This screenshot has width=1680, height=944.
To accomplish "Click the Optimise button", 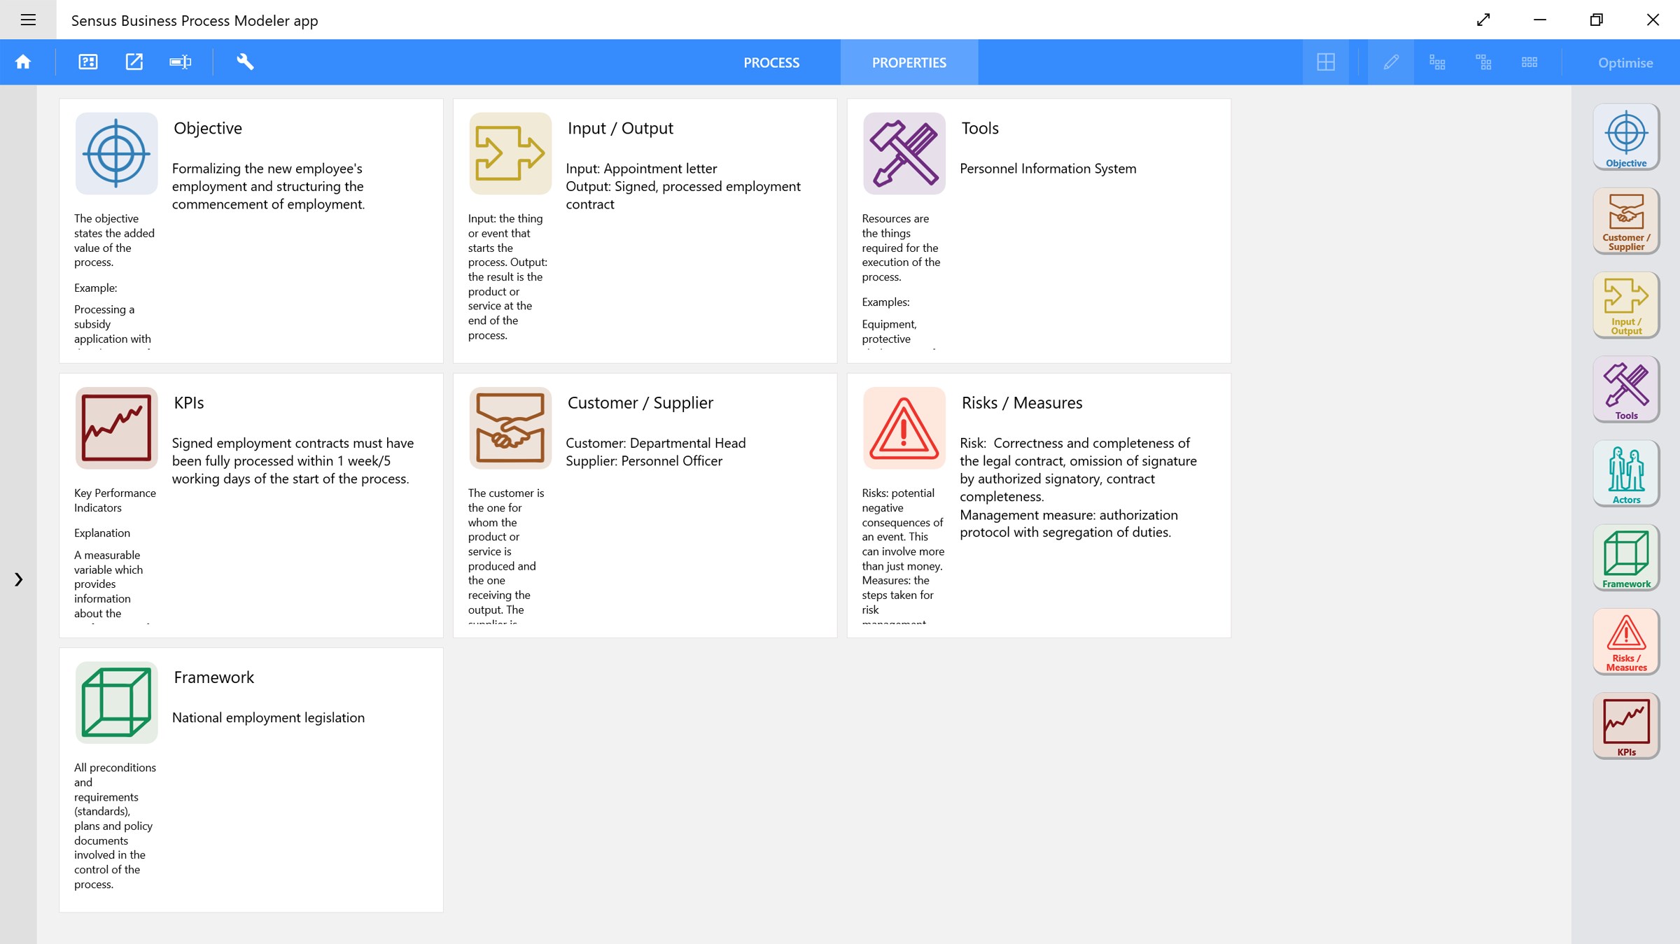I will (1625, 62).
